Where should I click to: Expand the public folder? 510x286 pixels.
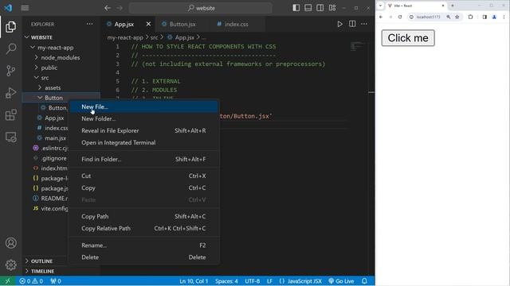pyautogui.click(x=46, y=68)
